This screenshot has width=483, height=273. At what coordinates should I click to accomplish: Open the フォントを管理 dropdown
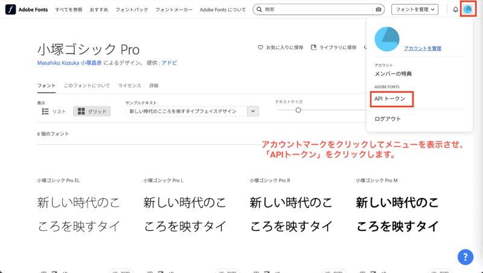coord(415,10)
